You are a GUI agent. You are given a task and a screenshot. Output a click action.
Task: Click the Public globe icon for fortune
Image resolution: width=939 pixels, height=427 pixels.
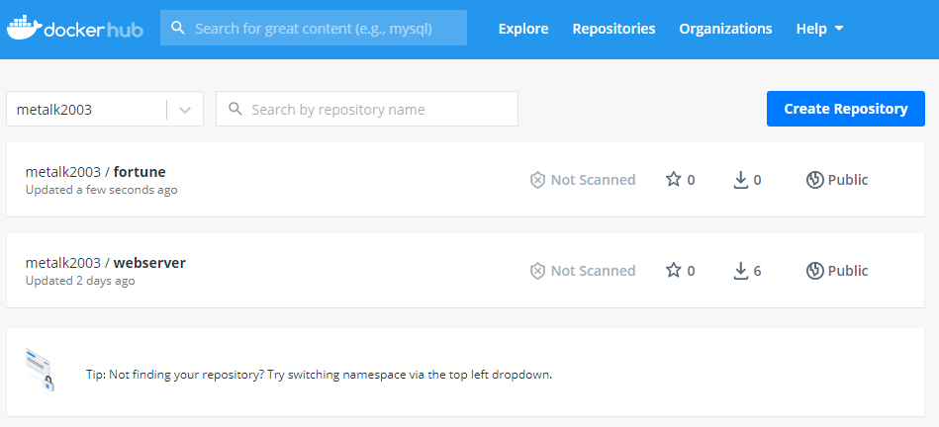(x=814, y=180)
